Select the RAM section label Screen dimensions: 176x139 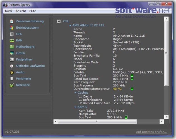[x=19, y=40]
